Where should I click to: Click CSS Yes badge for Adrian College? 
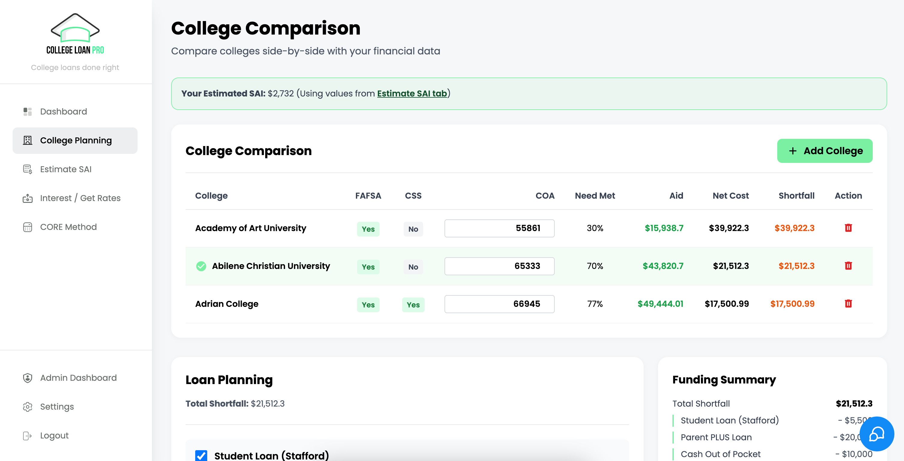[x=413, y=305]
